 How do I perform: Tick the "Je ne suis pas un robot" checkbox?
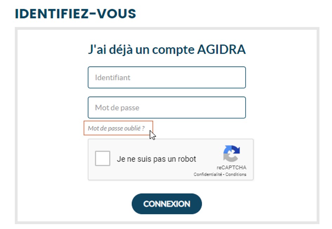pyautogui.click(x=103, y=159)
